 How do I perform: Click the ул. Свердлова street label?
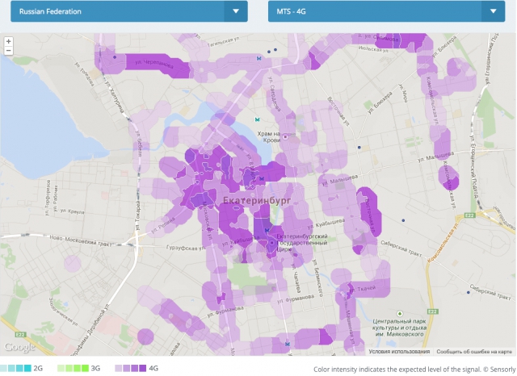click(x=274, y=94)
